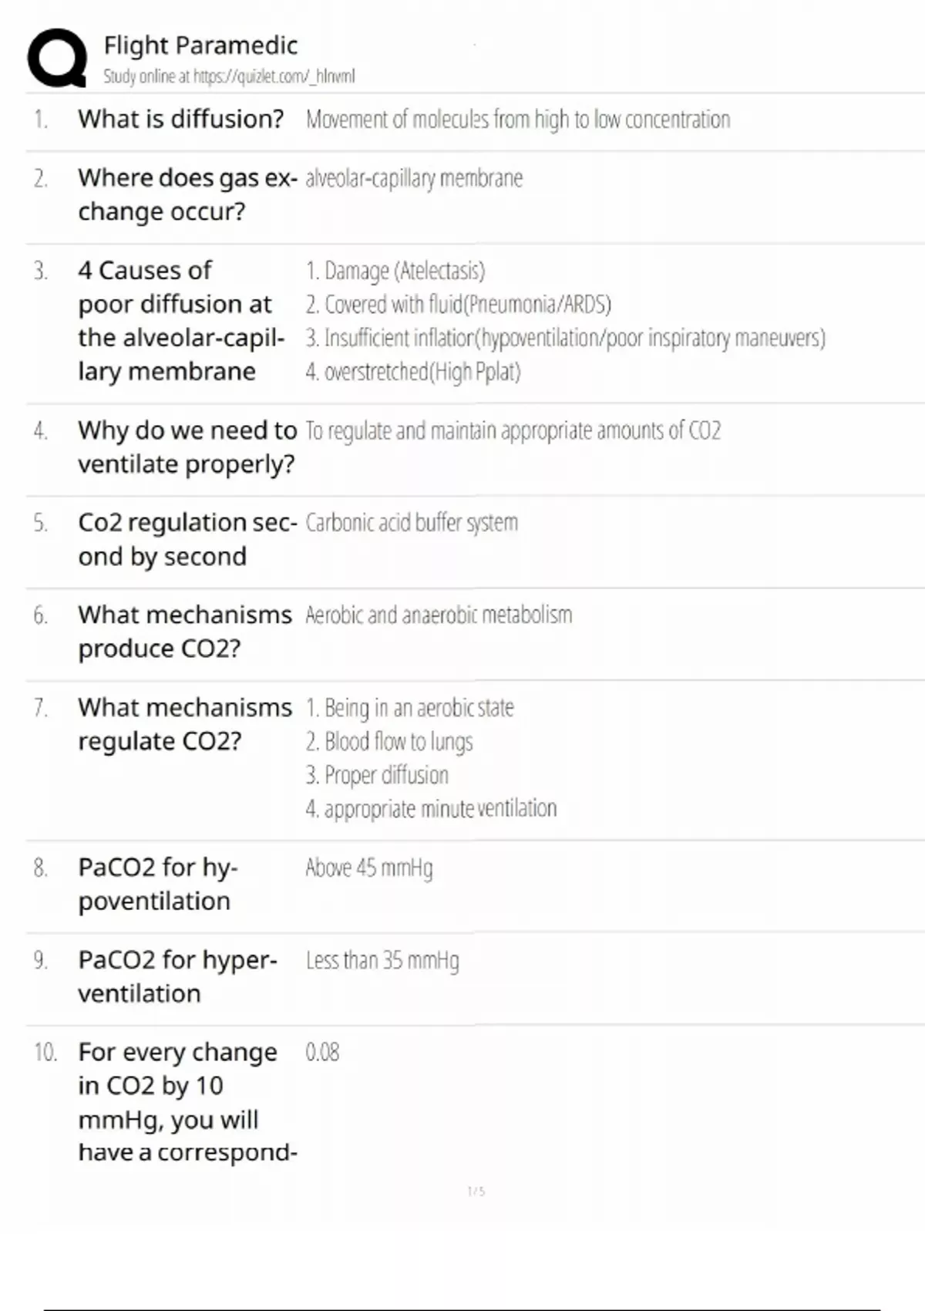The height and width of the screenshot is (1311, 925).
Task: Open the quizlet.com study link
Action: pos(229,76)
